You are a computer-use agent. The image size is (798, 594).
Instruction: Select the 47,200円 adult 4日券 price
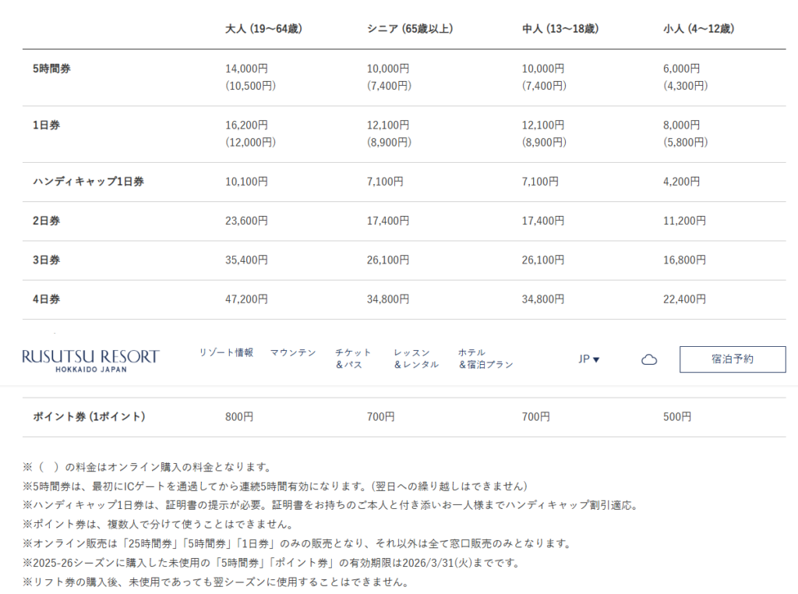point(246,299)
